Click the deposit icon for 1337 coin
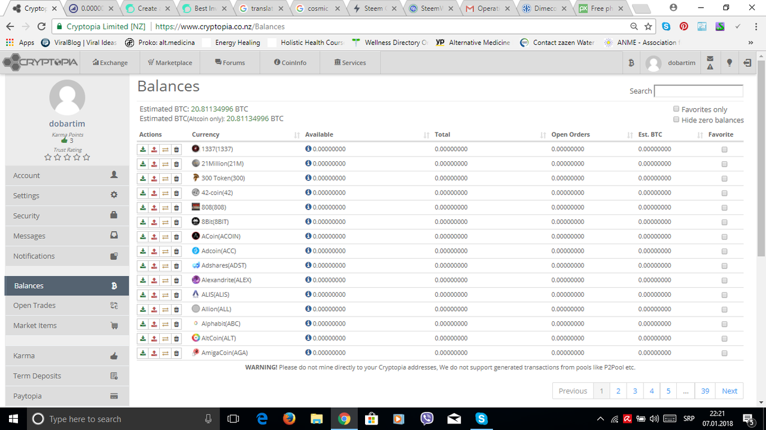Screen dimensions: 766x430 coord(143,149)
